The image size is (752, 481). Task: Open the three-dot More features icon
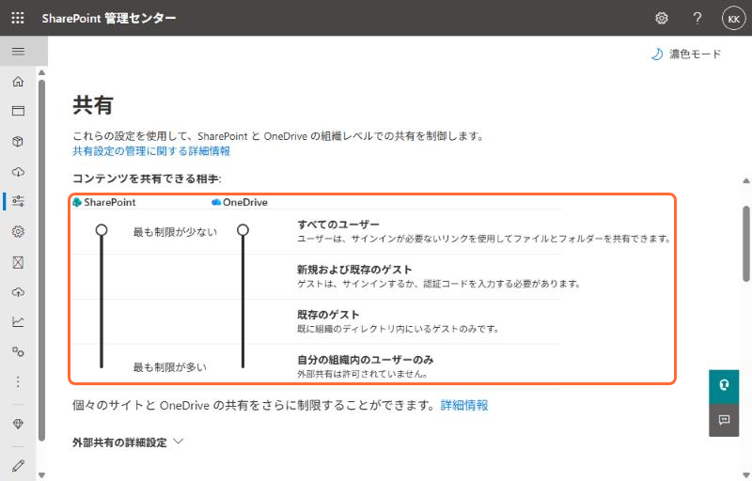pos(18,381)
